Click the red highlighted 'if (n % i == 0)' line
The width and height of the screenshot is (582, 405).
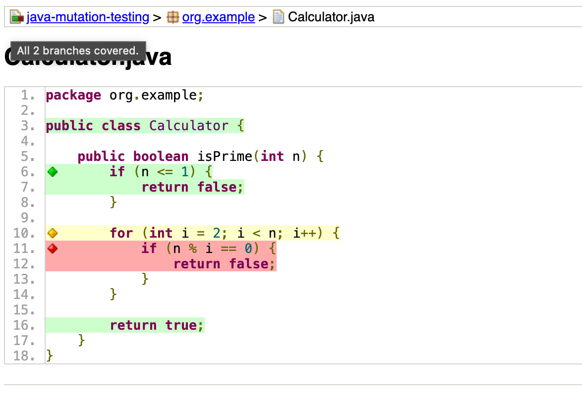coord(208,248)
